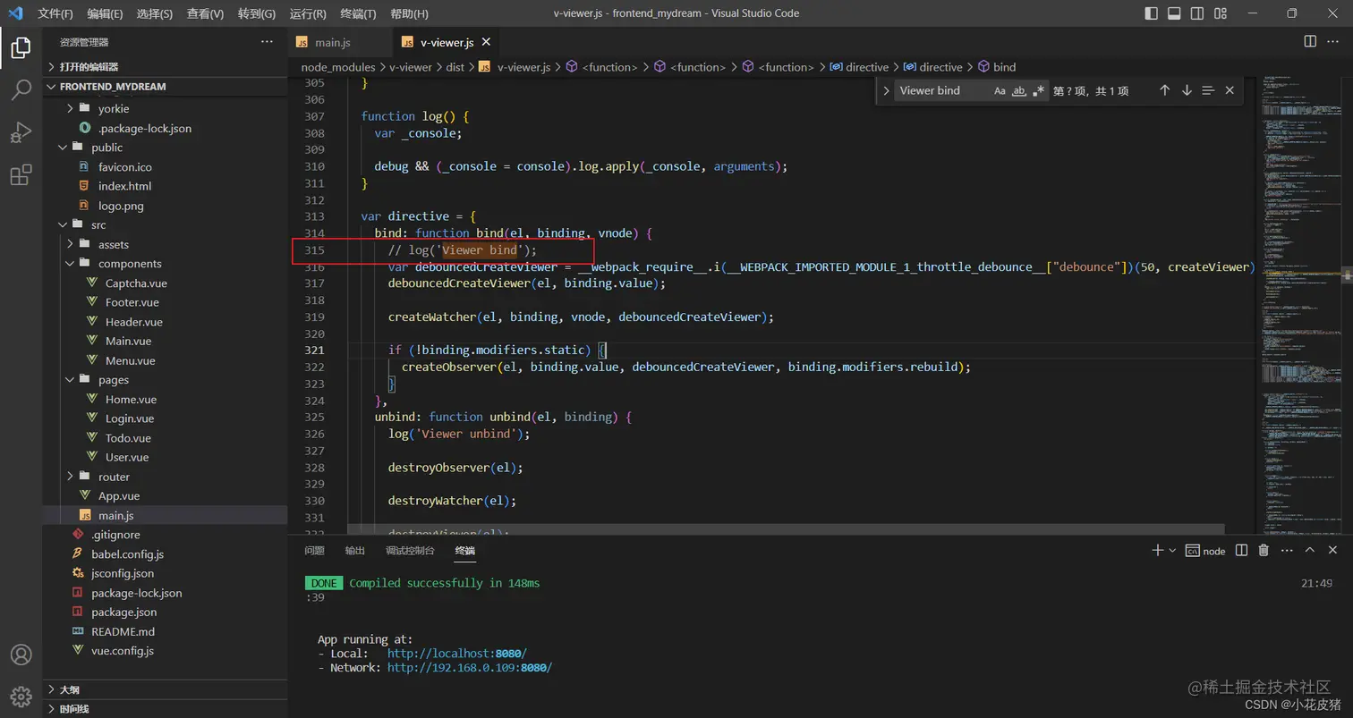1353x718 pixels.
Task: Open the 编辑(E) menu
Action: click(x=106, y=13)
